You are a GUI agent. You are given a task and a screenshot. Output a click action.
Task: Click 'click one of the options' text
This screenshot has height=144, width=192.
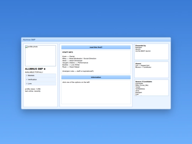pos(76,82)
